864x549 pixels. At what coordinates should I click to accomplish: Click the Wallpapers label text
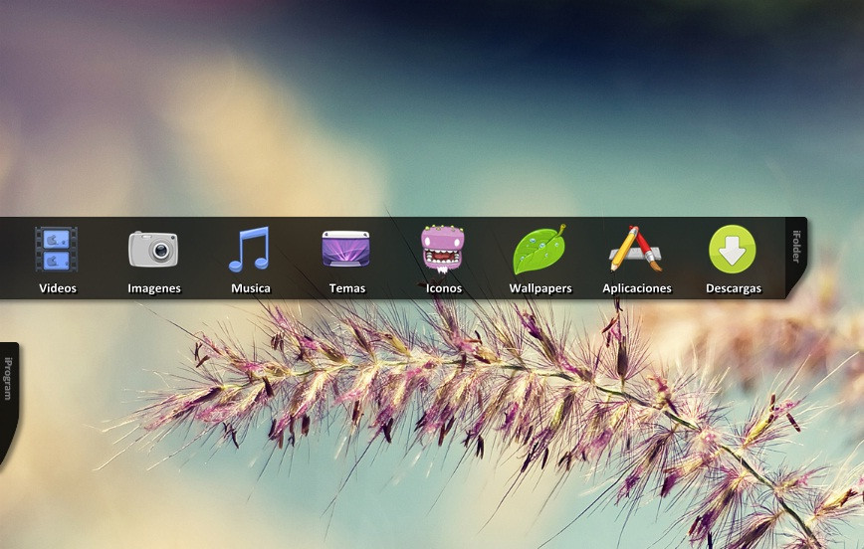coord(540,288)
